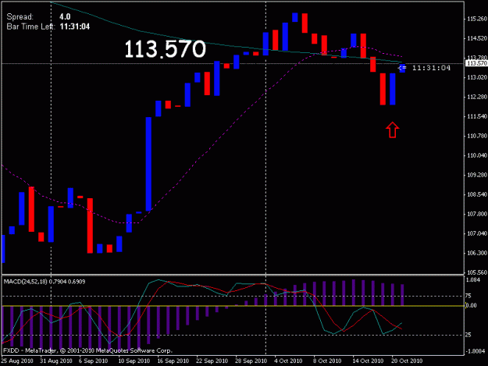
Task: Click the Spread: label
Action: pyautogui.click(x=20, y=17)
